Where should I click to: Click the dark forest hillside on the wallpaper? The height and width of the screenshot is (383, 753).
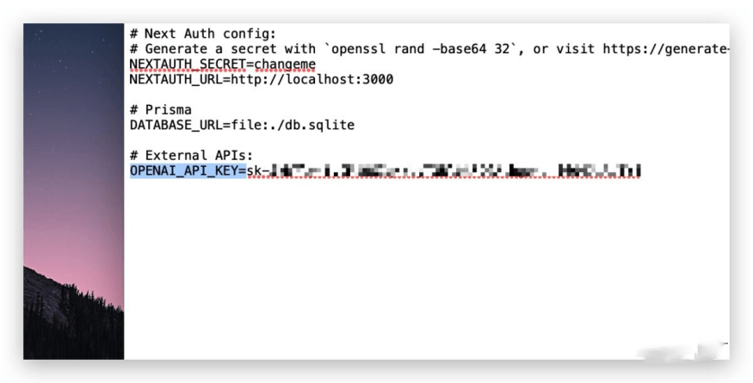pos(72,319)
